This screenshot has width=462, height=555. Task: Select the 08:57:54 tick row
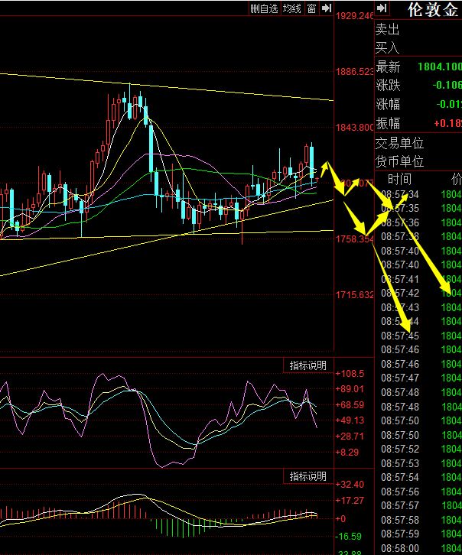(418, 477)
